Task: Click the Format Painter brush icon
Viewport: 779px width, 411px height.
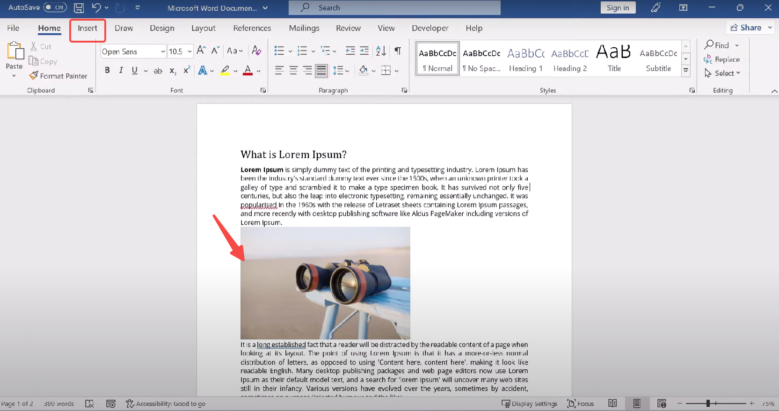Action: [34, 75]
